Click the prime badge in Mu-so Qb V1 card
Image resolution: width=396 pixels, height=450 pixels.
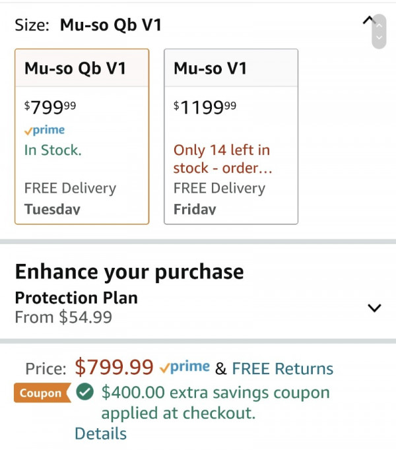[x=44, y=130]
